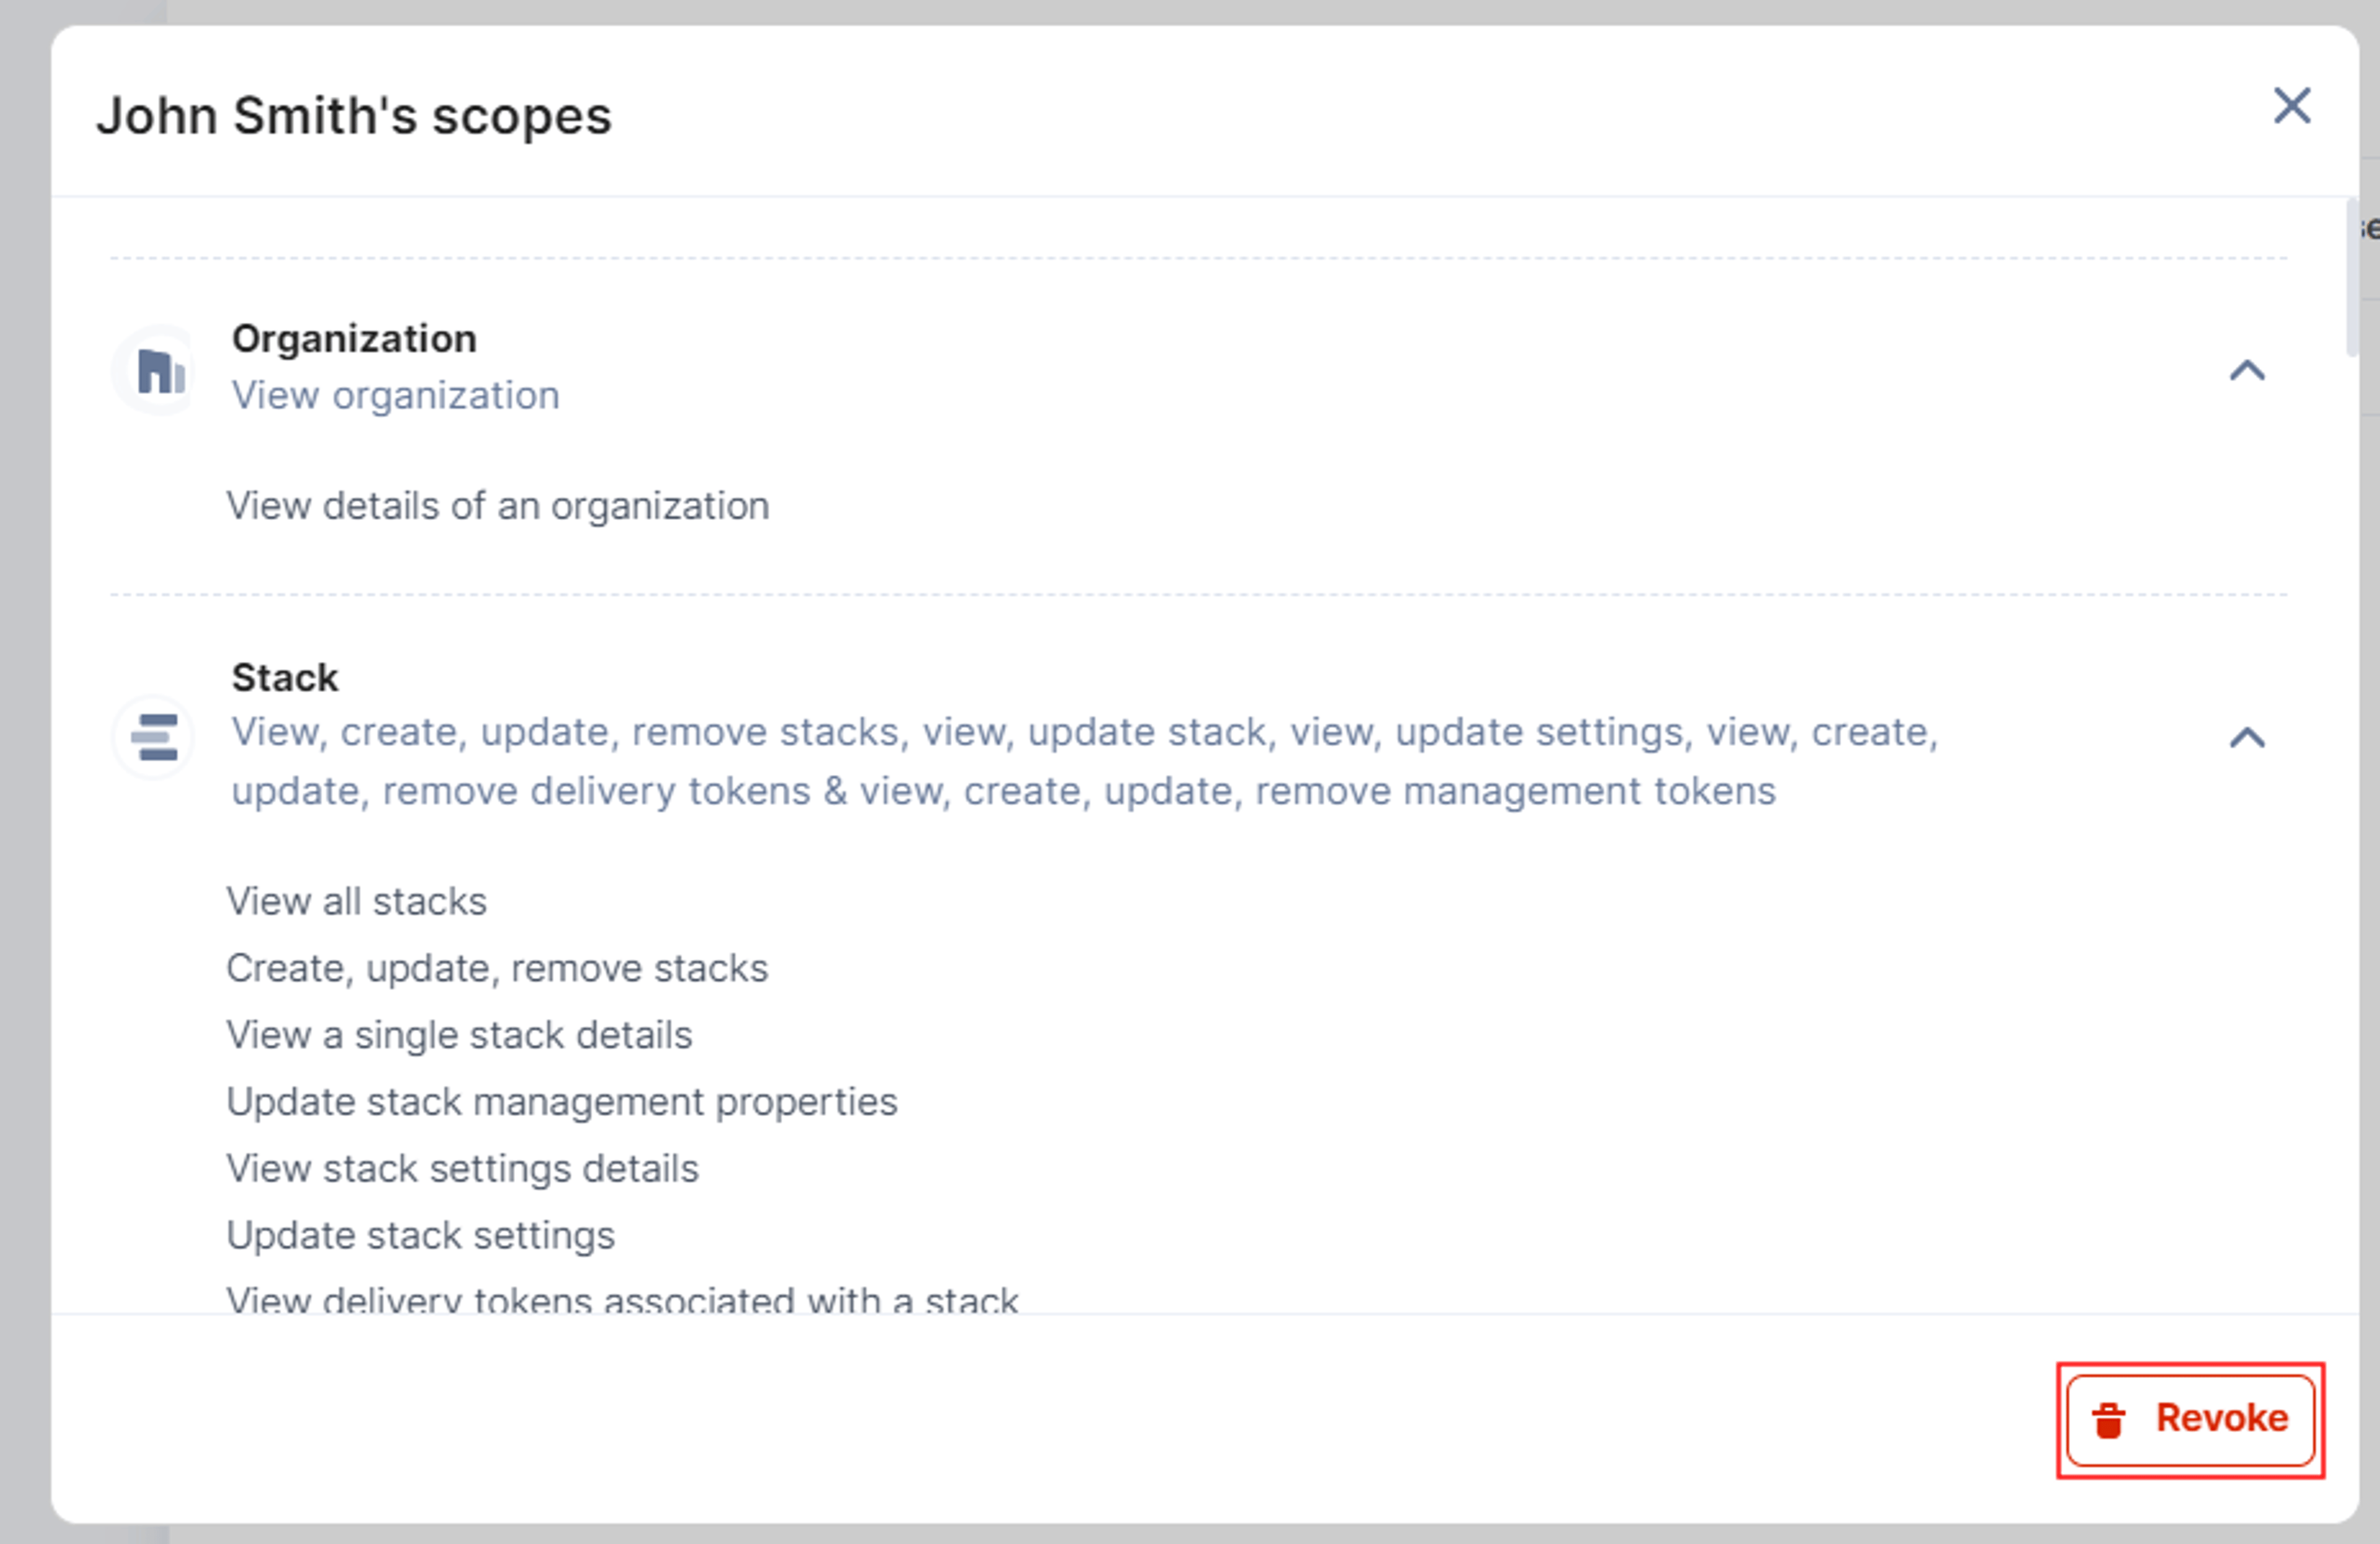This screenshot has height=1544, width=2380.
Task: Select 'Update stack settings' scope entry
Action: 421,1236
